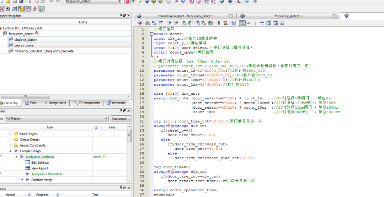384x197 pixels.
Task: Pin the Project Navigator panel
Action: coord(121,16)
